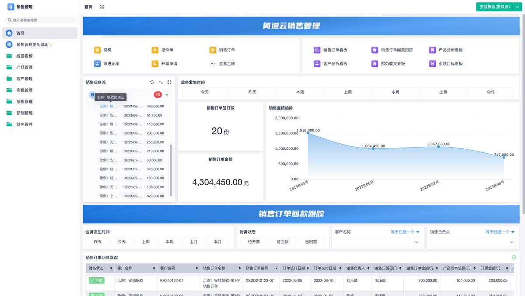Expand the 产品管理 folder

click(40, 67)
